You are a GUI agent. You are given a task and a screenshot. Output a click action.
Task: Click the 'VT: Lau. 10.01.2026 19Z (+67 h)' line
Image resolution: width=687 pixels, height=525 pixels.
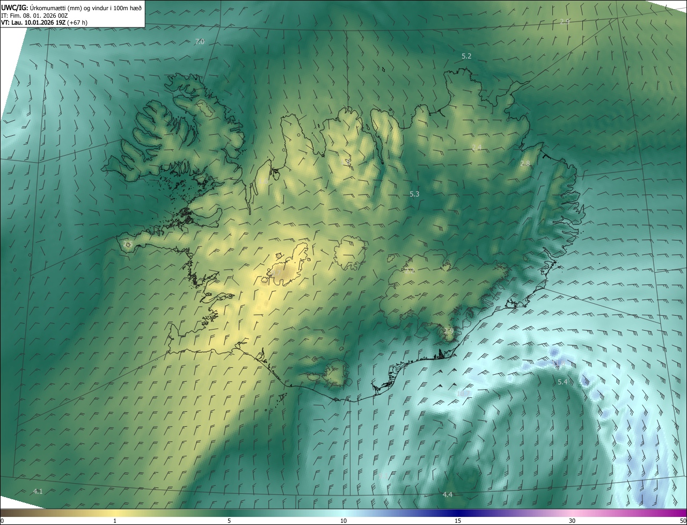click(45, 23)
